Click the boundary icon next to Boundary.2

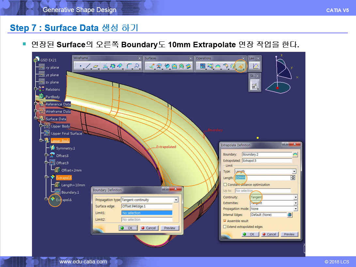coord(295,155)
